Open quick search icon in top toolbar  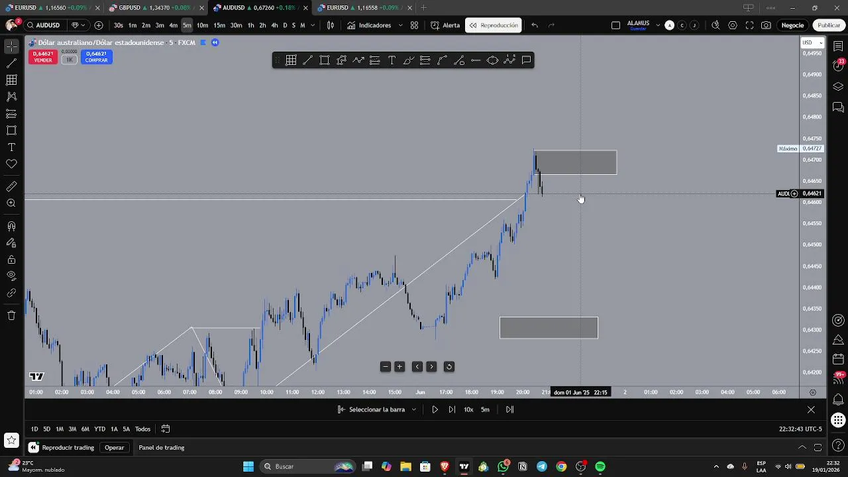[715, 25]
